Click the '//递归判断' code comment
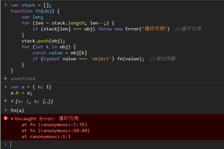This screenshot has height=149, width=224. (163, 59)
